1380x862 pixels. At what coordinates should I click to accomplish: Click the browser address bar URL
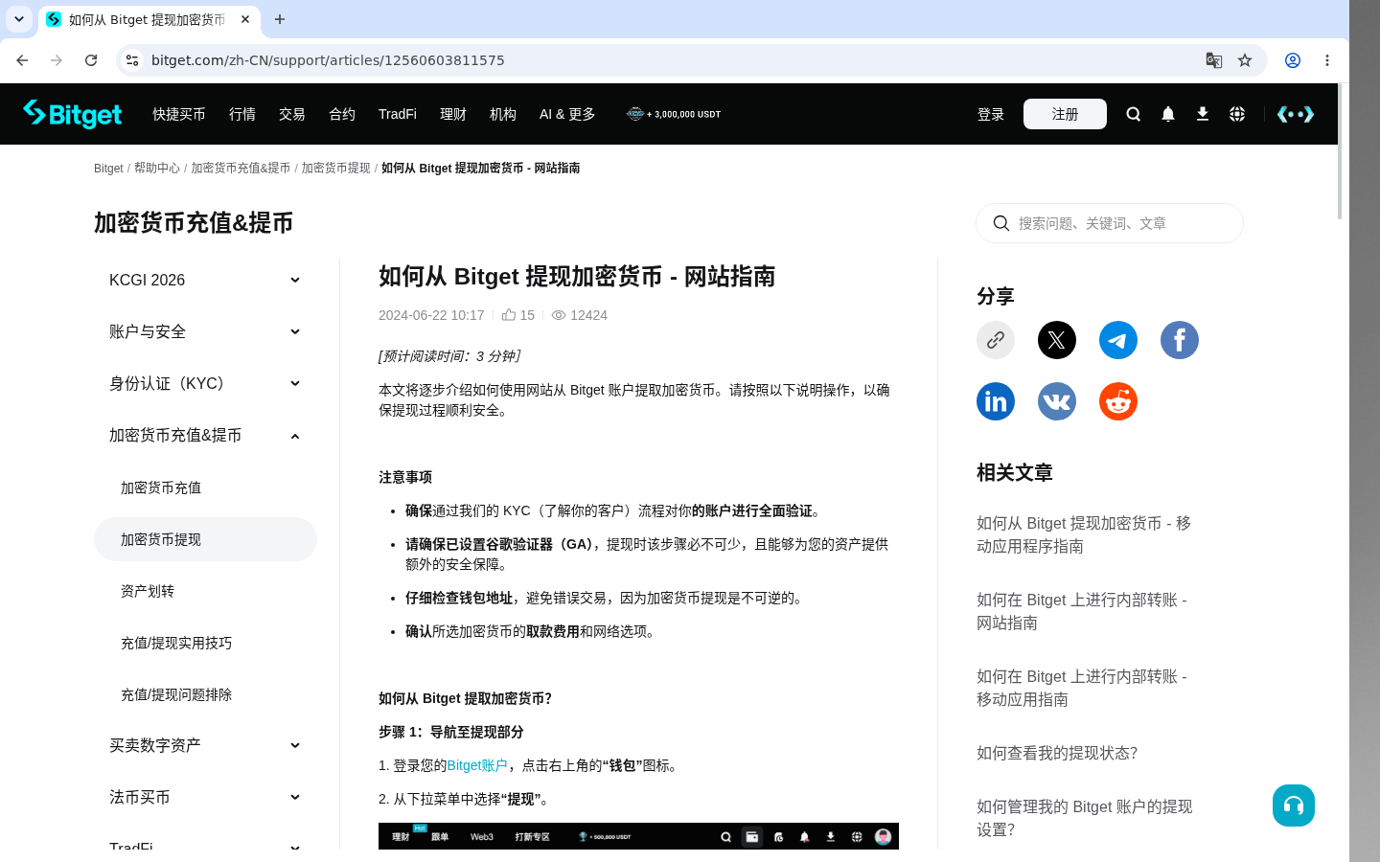[x=328, y=60]
